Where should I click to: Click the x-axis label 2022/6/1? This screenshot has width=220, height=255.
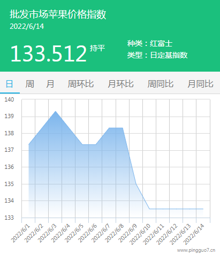20,234
